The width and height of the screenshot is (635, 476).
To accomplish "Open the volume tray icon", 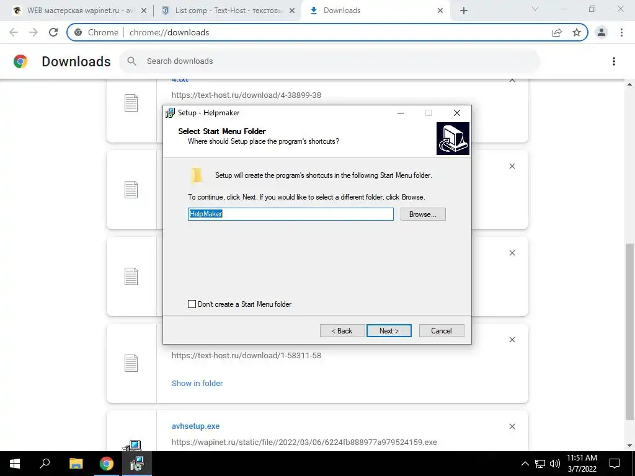I will click(555, 464).
